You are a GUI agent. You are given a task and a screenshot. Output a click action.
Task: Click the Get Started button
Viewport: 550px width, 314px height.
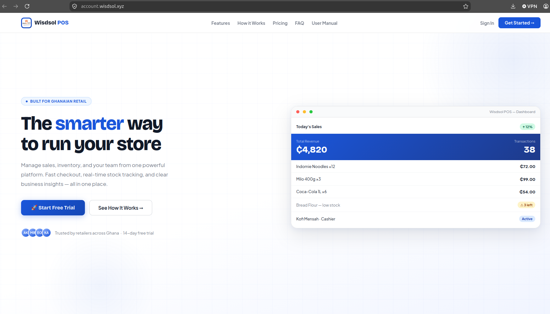(x=519, y=23)
